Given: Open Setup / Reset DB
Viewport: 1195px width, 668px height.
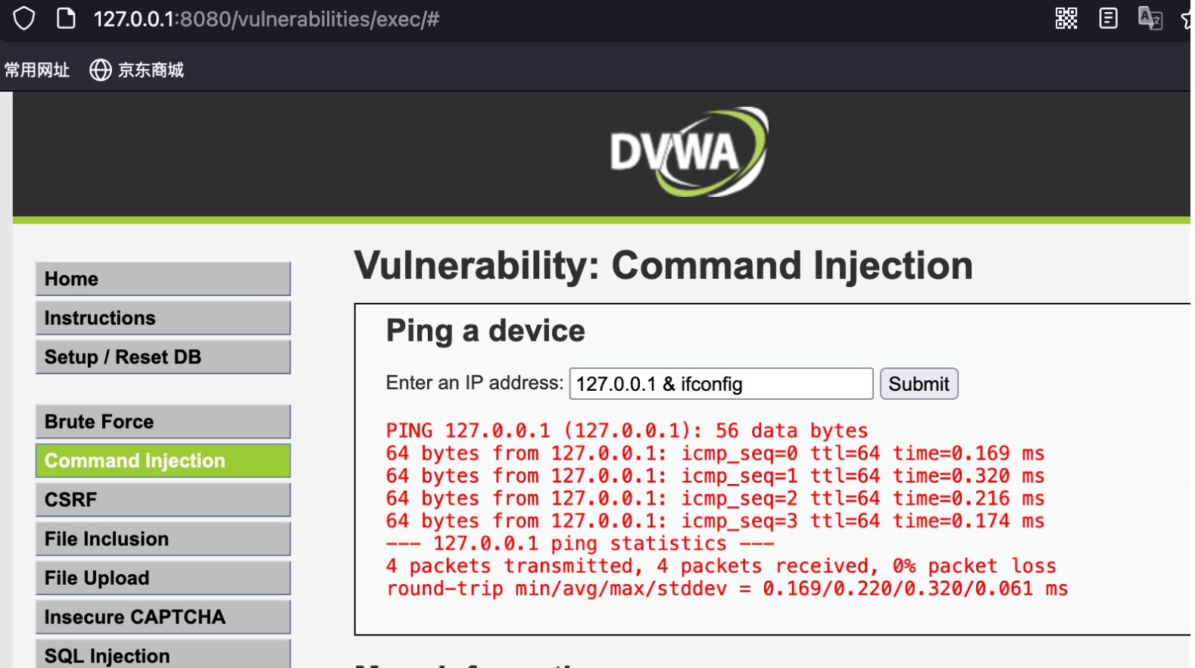Looking at the screenshot, I should tap(163, 357).
